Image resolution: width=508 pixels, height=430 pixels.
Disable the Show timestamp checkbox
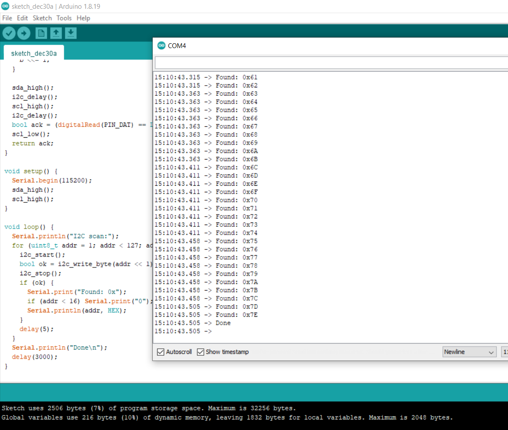point(201,352)
